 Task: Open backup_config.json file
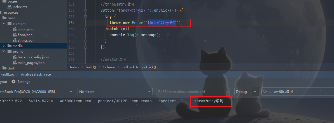click(33, 57)
